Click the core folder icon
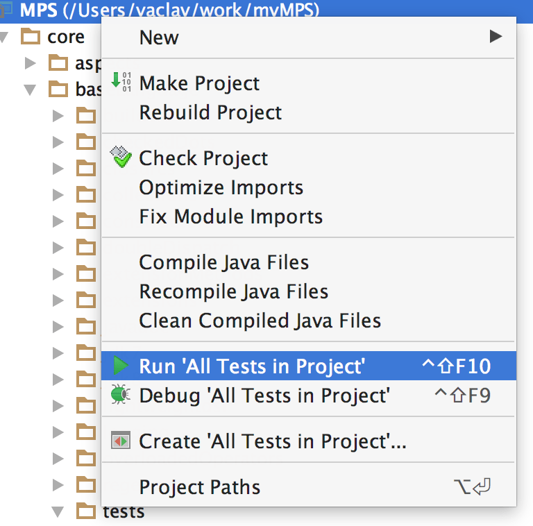This screenshot has width=533, height=526. [x=31, y=36]
